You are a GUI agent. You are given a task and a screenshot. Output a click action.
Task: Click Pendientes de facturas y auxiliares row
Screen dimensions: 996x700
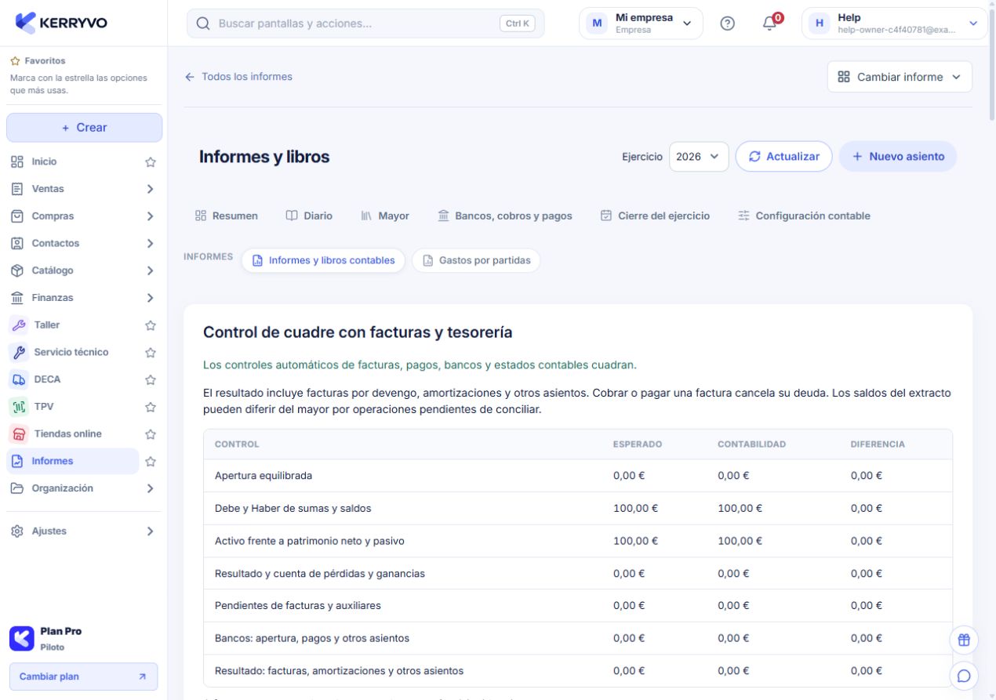(578, 606)
